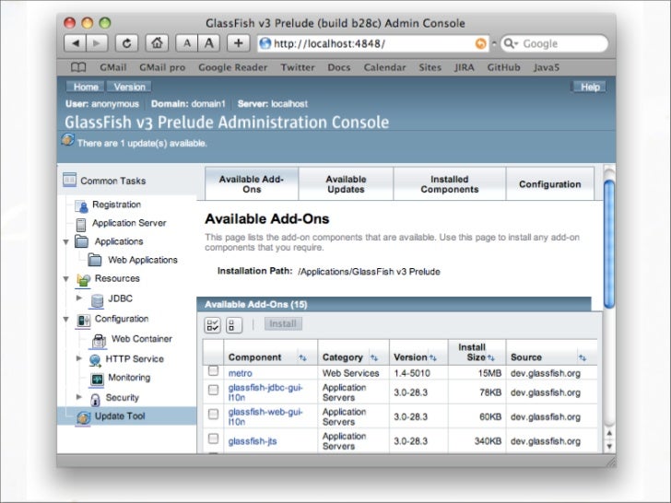Click the Monitoring icon

(x=97, y=379)
